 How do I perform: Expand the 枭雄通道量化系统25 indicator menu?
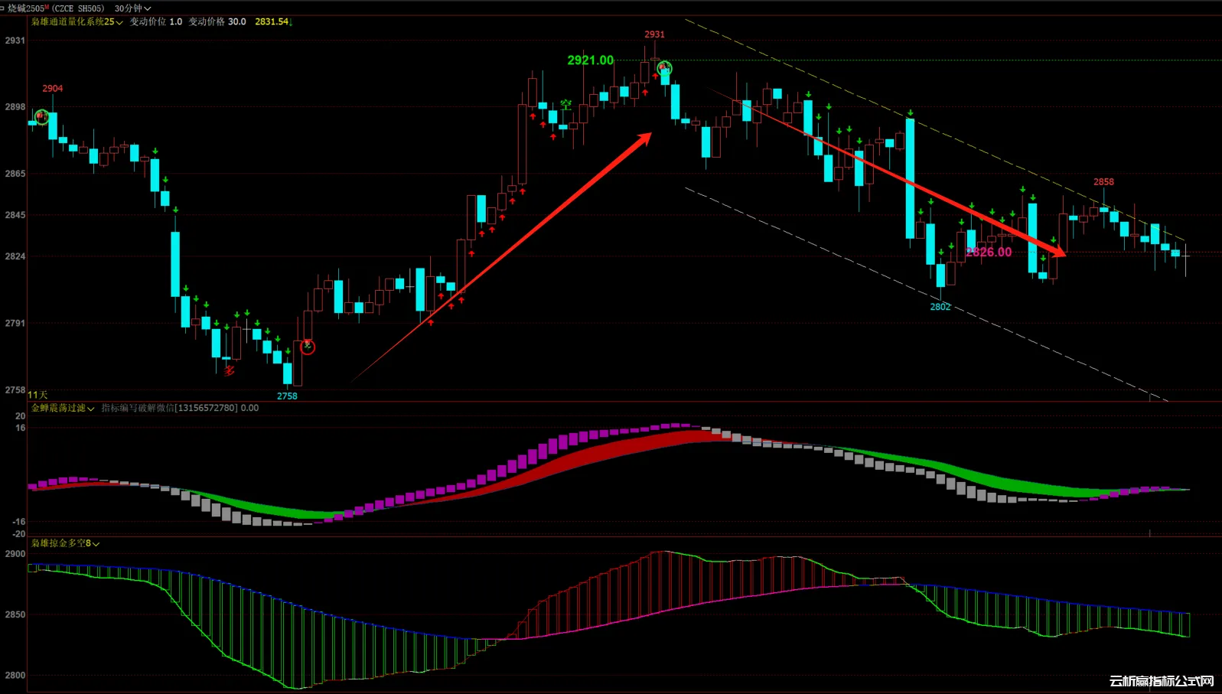77,21
